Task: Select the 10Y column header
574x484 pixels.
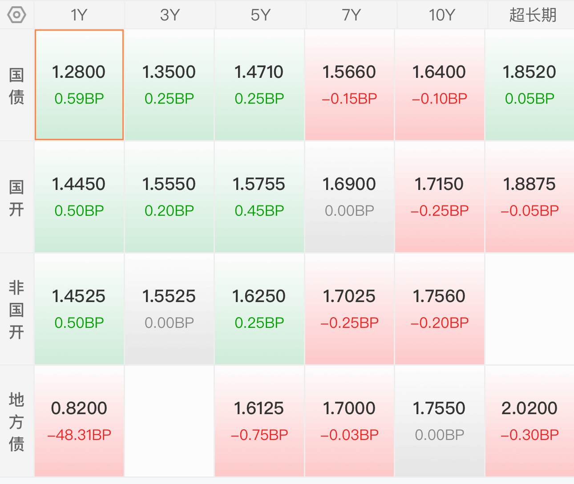Action: point(441,15)
